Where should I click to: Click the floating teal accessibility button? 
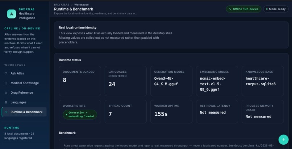click(x=283, y=140)
